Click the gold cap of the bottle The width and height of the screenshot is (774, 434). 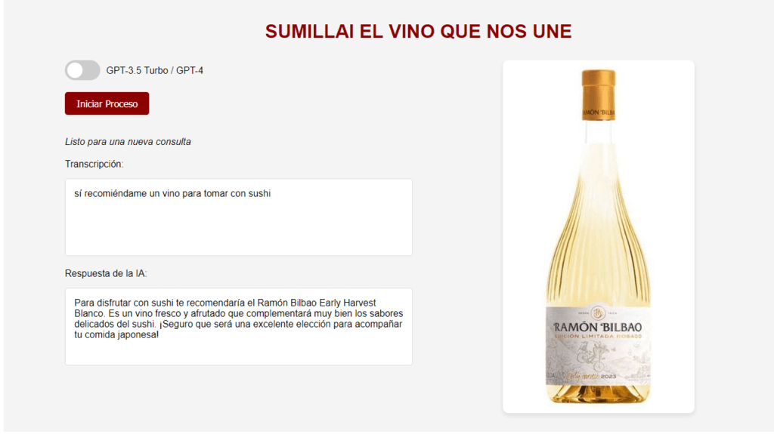point(599,94)
